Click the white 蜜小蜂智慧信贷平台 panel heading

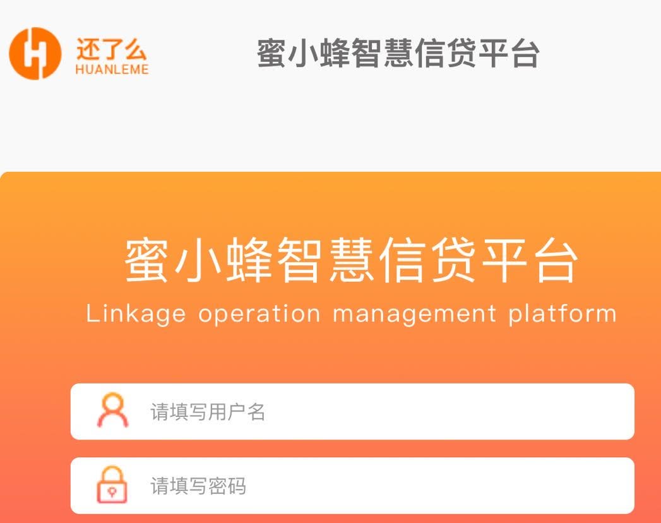pos(351,260)
